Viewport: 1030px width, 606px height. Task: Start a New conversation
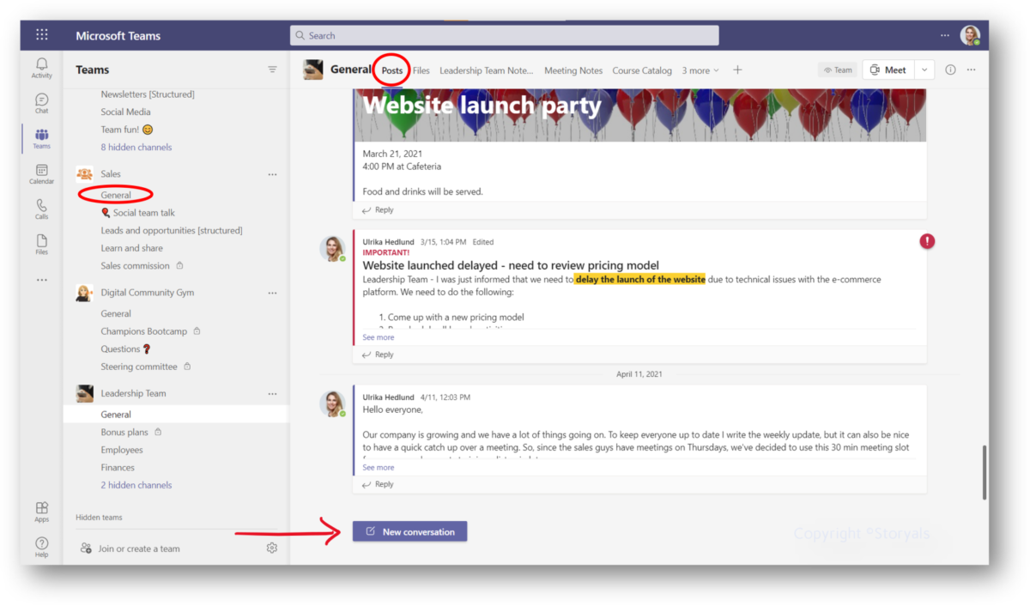[409, 533]
